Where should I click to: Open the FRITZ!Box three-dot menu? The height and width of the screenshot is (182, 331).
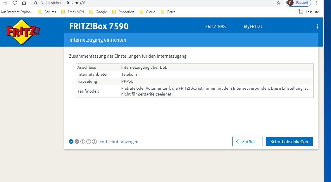click(317, 26)
